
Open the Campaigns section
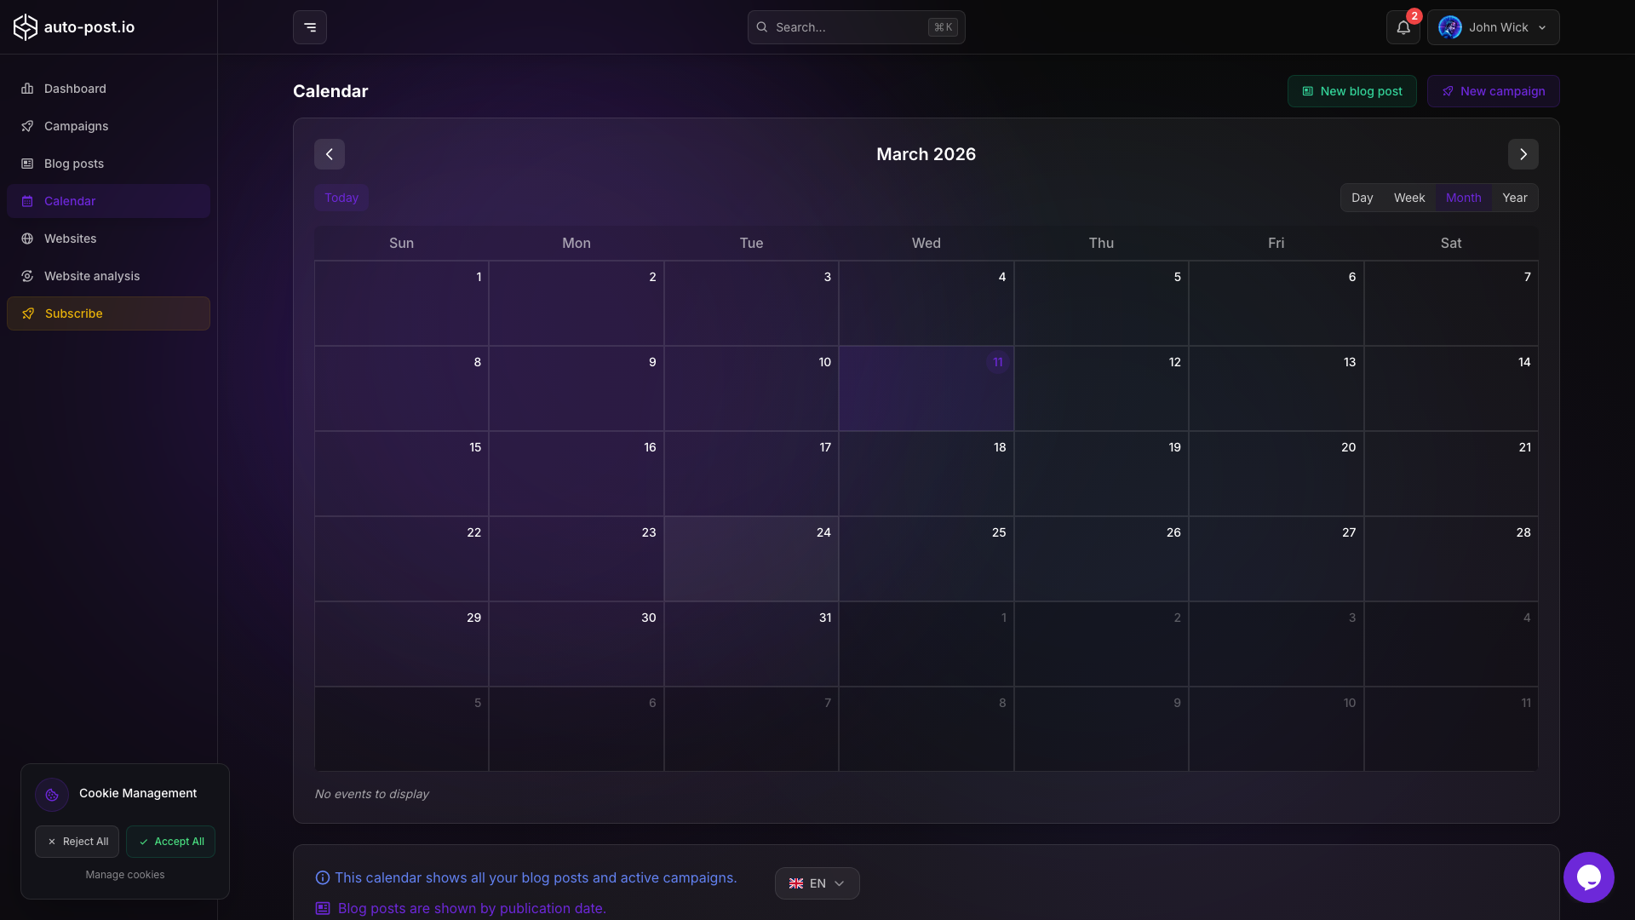76,126
